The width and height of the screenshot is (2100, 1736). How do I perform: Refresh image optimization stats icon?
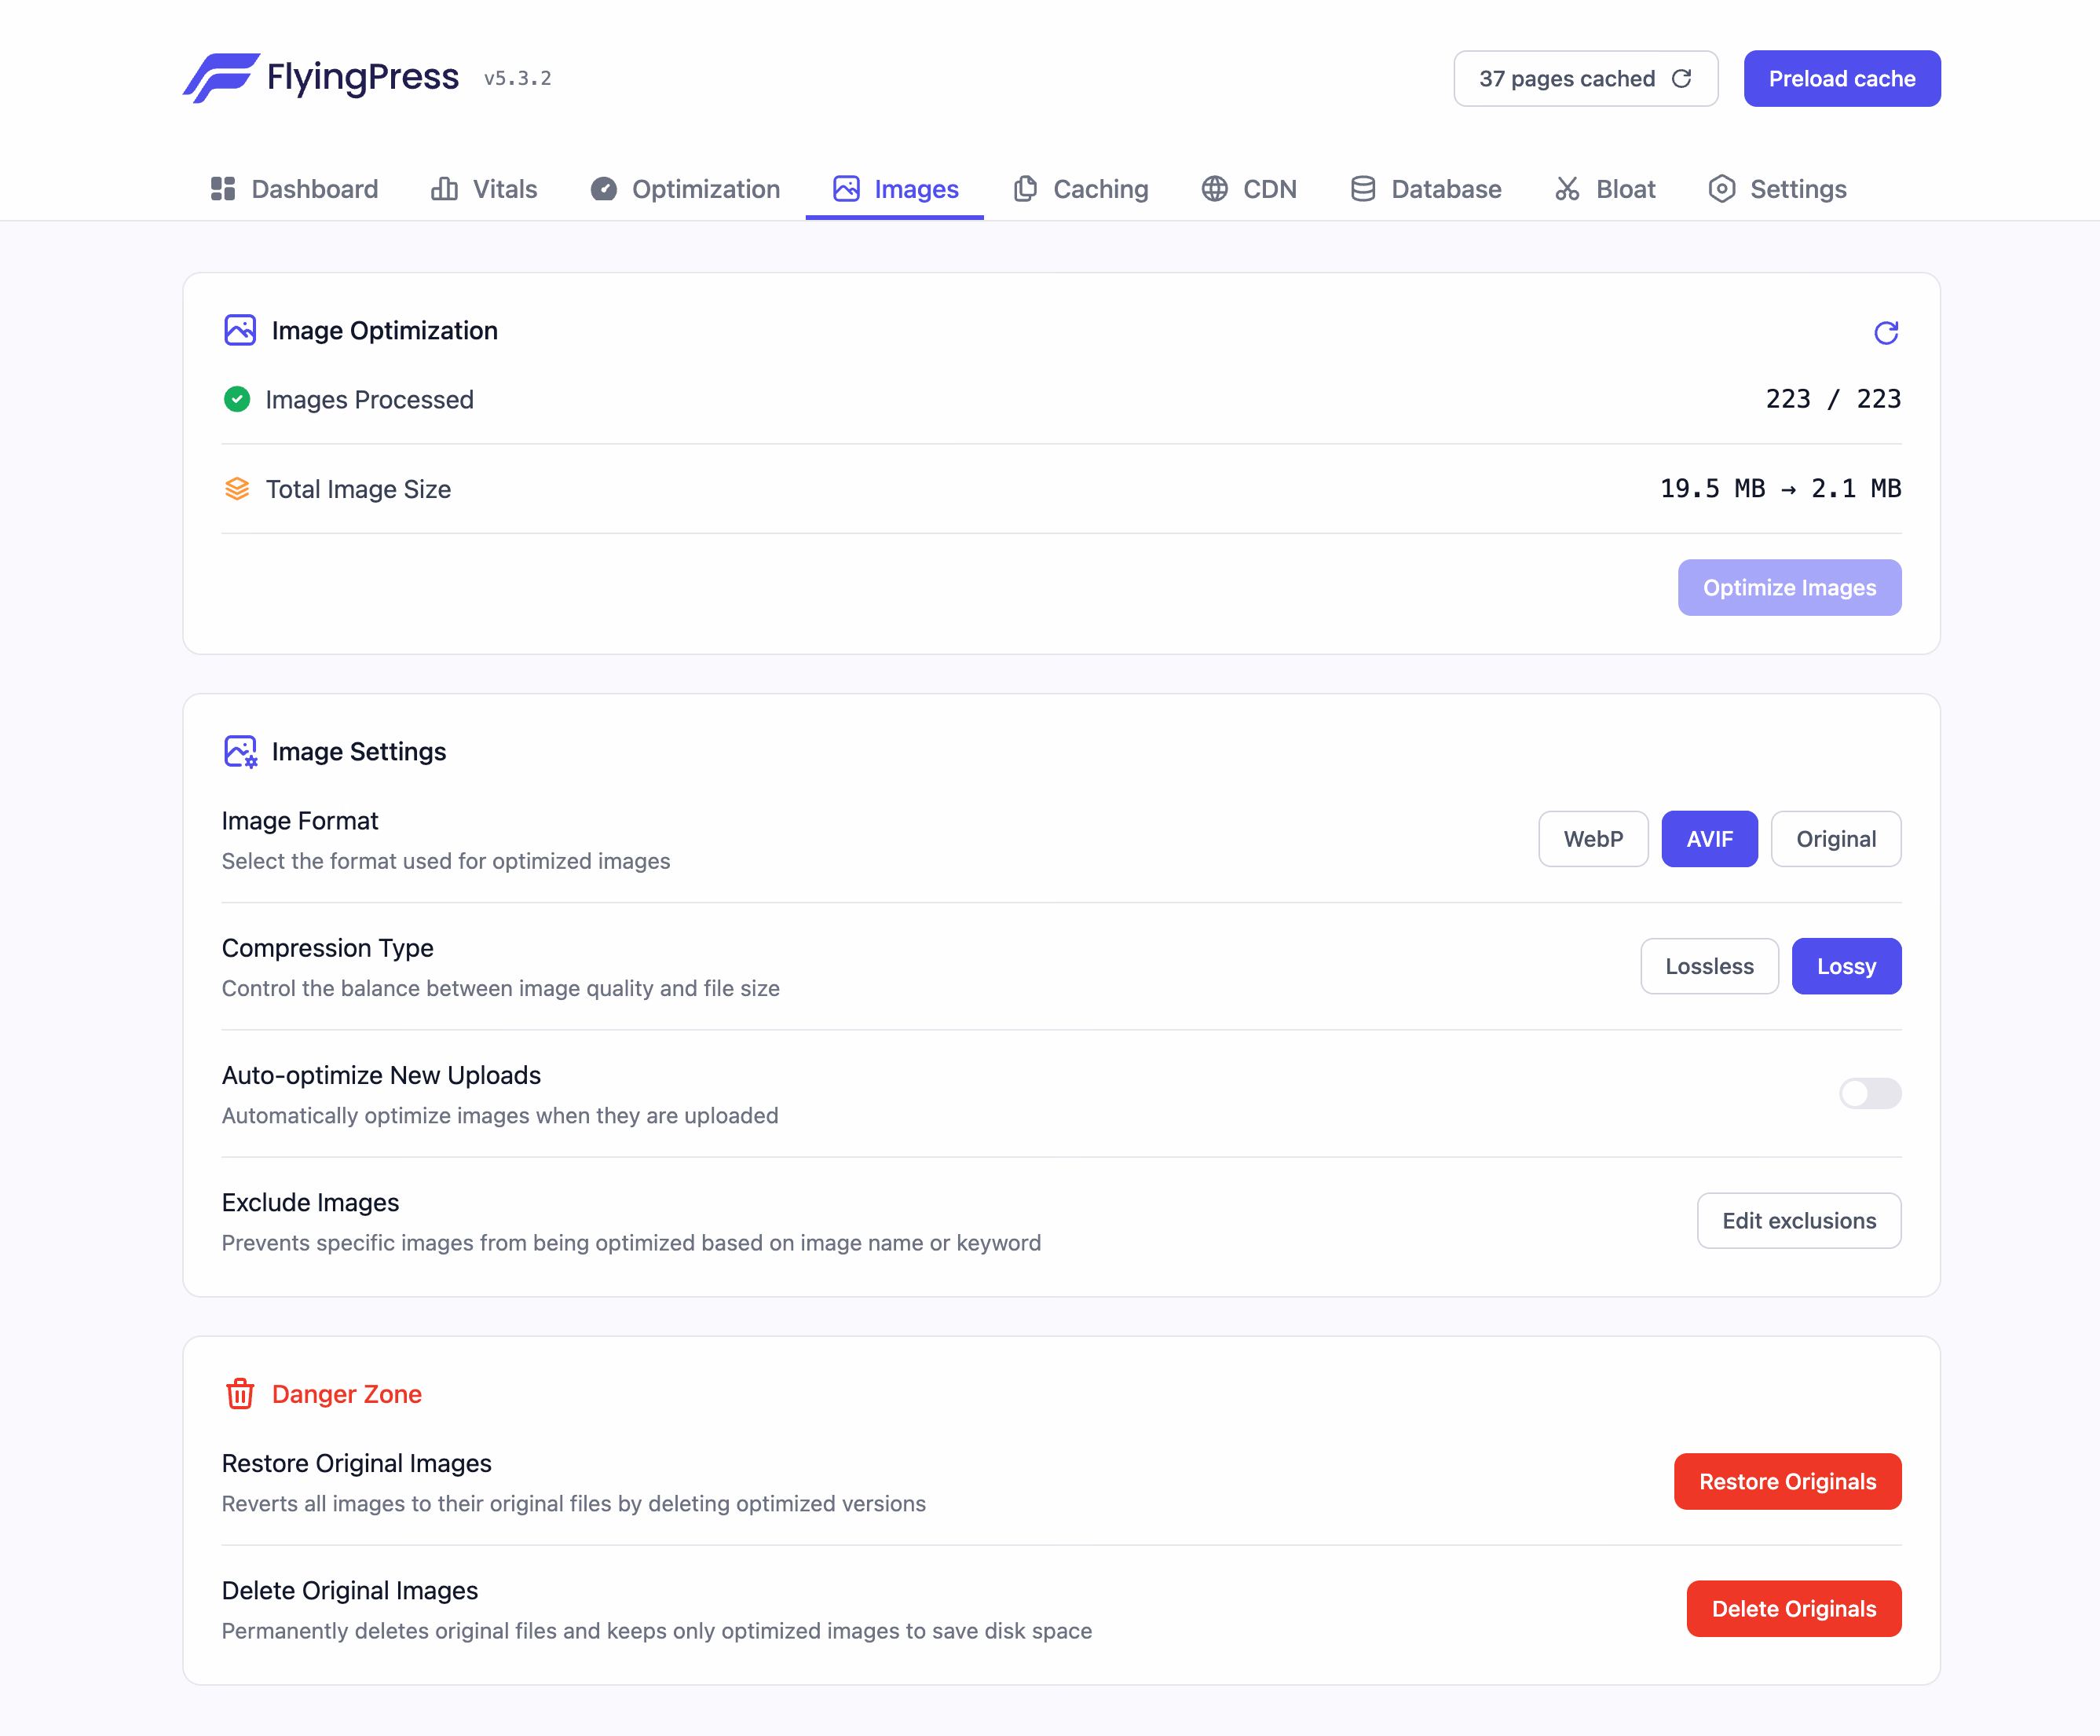1886,332
